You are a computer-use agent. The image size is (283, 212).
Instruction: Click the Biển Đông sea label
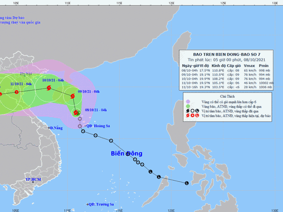point(127,154)
